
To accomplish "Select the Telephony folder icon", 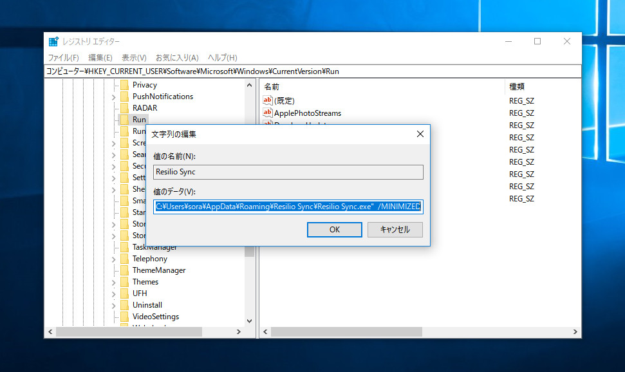I will coord(124,259).
